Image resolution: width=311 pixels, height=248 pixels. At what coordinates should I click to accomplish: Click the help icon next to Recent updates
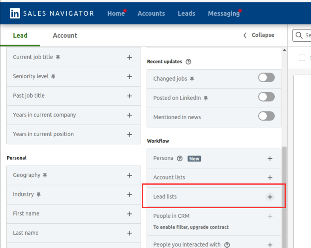click(x=188, y=62)
